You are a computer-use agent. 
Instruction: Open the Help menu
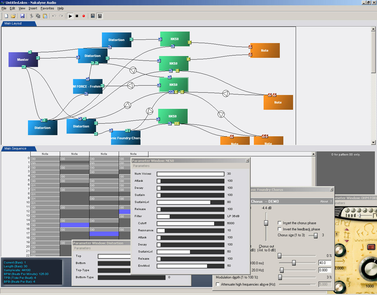point(60,8)
